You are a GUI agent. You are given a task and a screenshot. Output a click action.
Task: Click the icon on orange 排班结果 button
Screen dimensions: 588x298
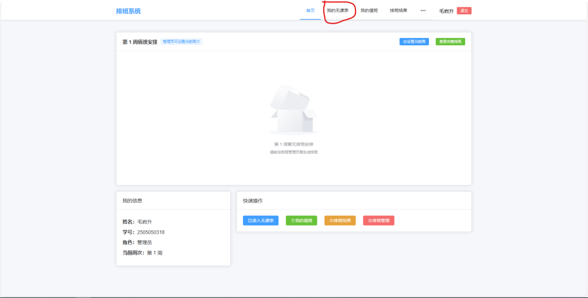coord(331,220)
